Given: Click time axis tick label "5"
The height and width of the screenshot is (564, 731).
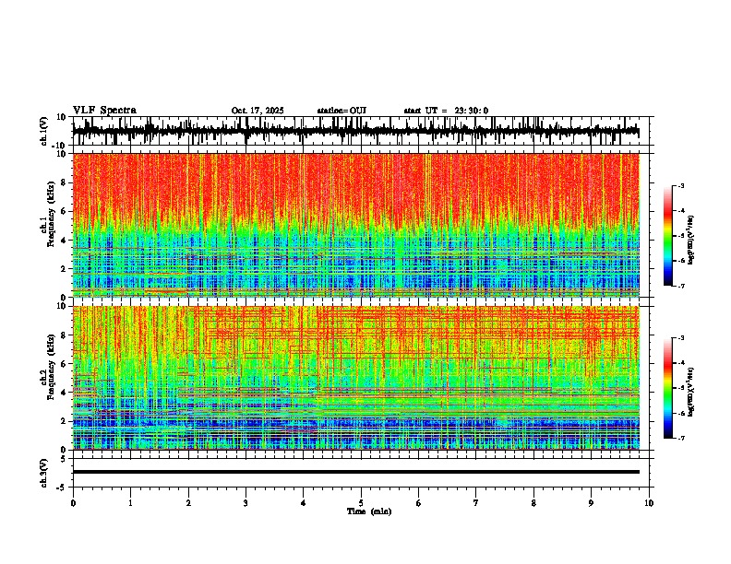Looking at the screenshot, I should point(361,503).
